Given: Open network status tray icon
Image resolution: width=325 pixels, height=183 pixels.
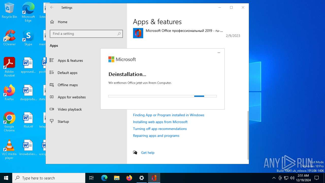Looking at the screenshot, I should click(x=286, y=178).
